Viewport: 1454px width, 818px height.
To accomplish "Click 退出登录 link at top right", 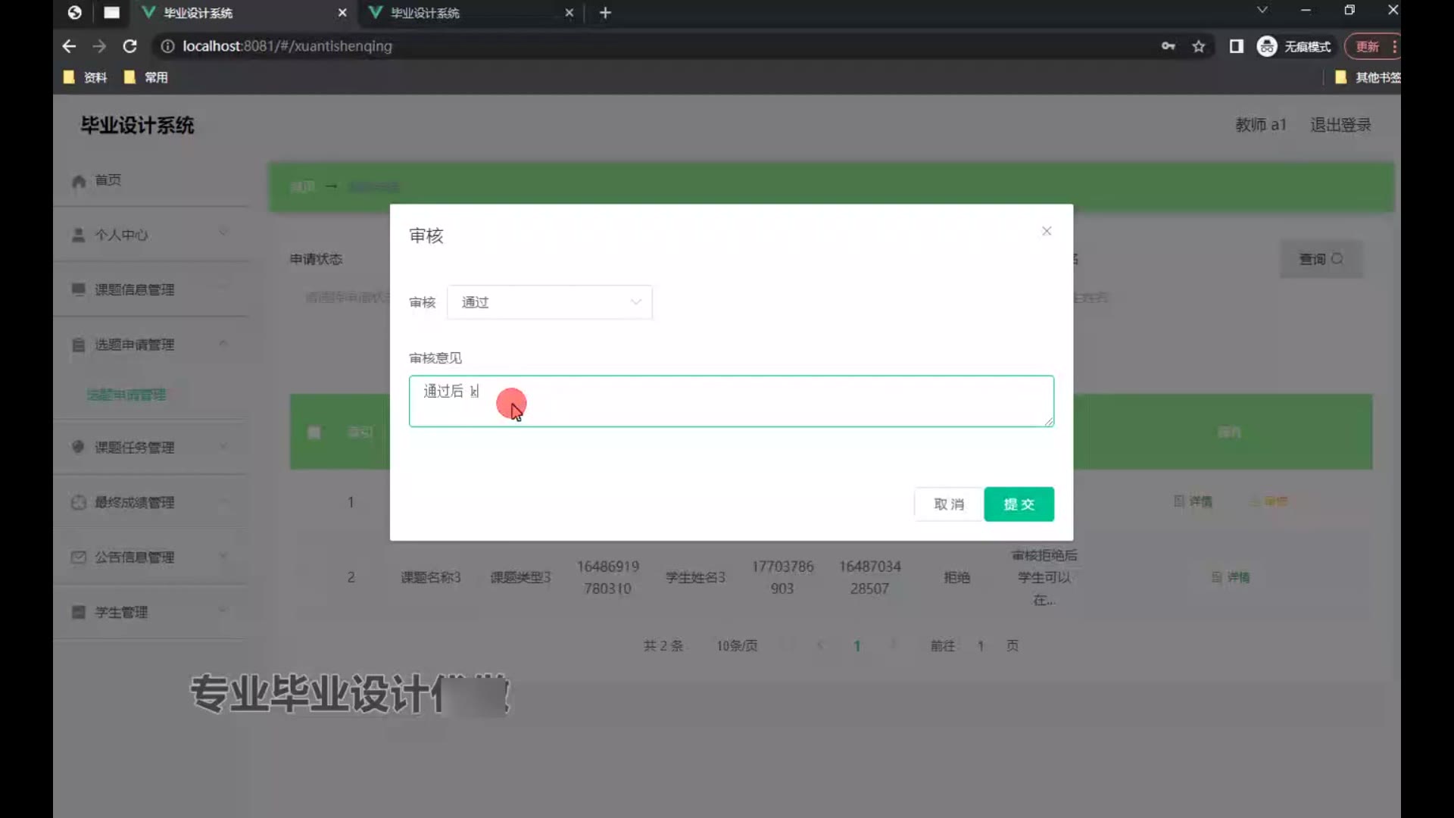I will pos(1340,125).
